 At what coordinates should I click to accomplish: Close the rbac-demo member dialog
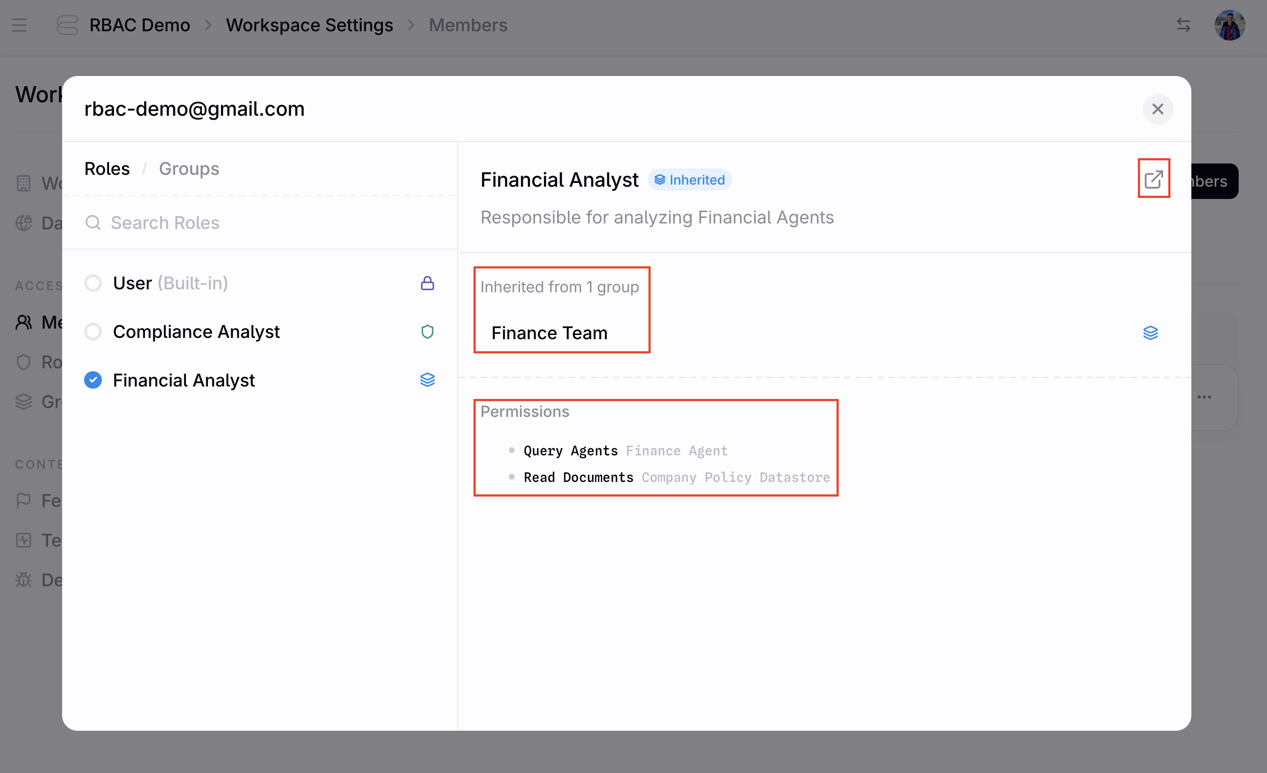click(x=1158, y=109)
